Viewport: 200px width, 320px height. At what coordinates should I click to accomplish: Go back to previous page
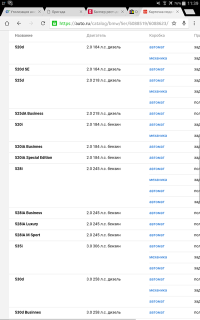pyautogui.click(x=19, y=23)
